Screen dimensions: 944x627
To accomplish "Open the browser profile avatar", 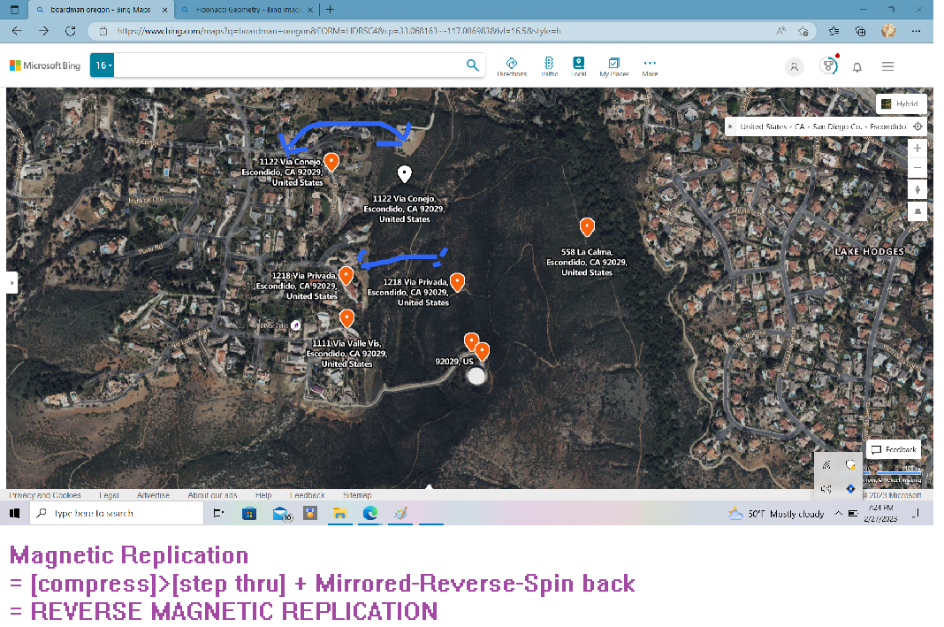I will (x=888, y=31).
